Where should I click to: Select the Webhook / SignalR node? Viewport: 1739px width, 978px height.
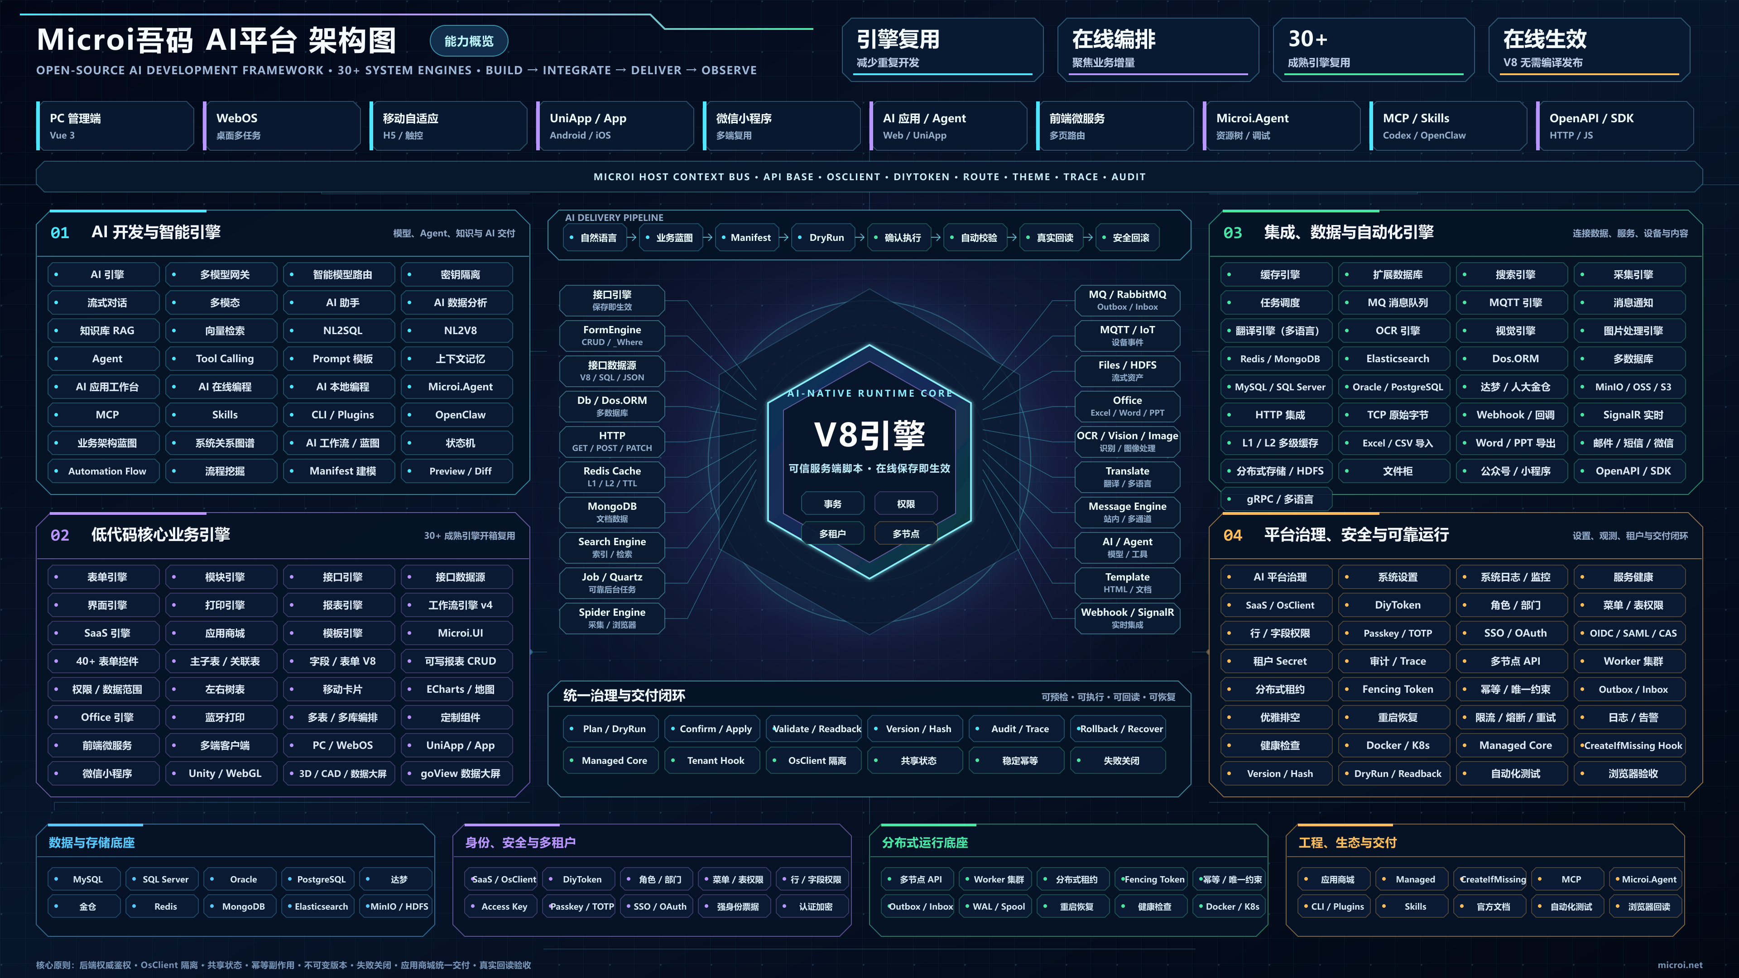pos(1127,618)
